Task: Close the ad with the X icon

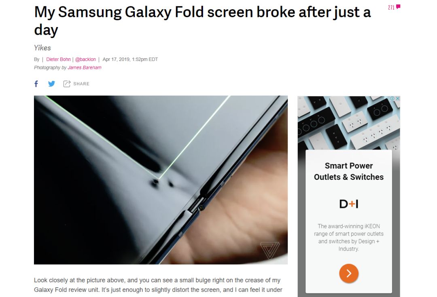Action: coord(398,99)
